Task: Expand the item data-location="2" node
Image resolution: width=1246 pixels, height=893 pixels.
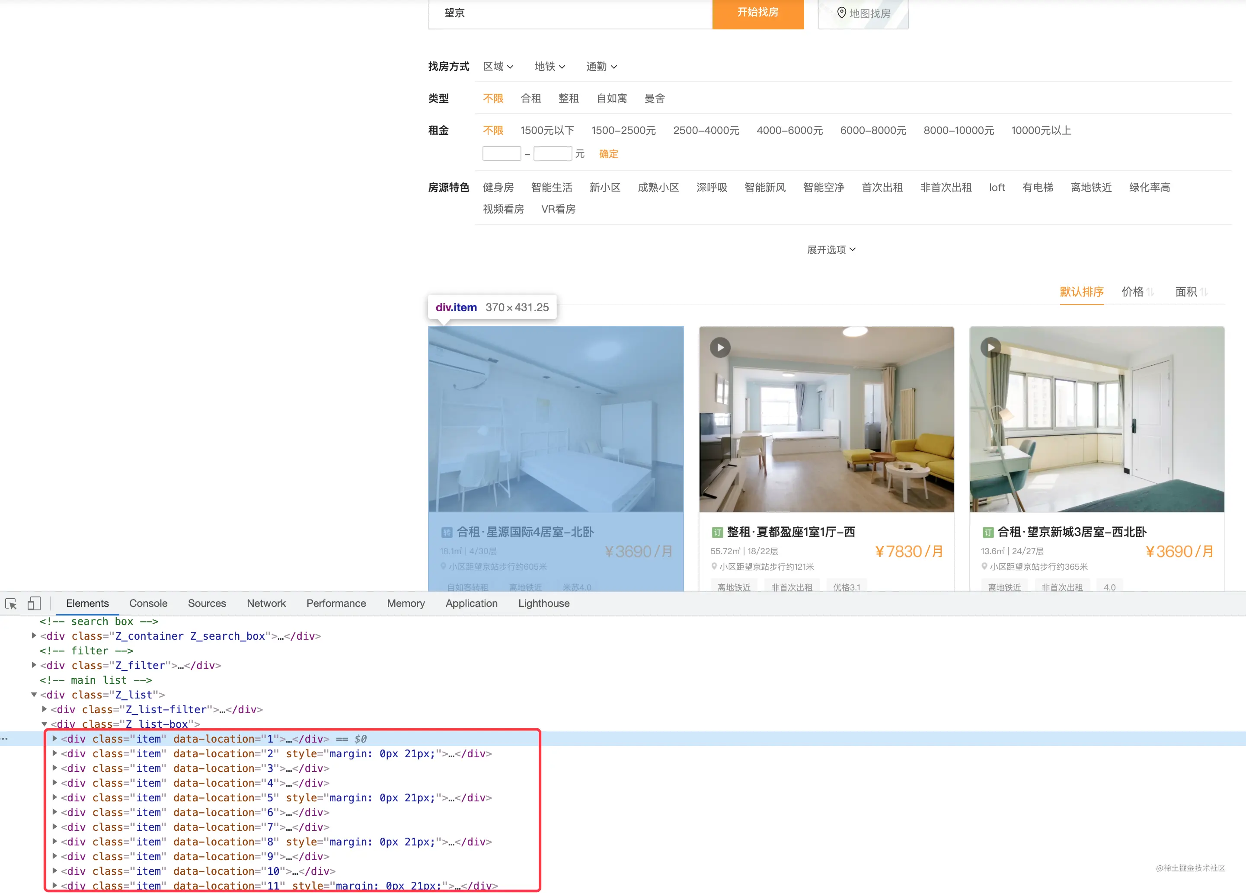Action: [55, 753]
